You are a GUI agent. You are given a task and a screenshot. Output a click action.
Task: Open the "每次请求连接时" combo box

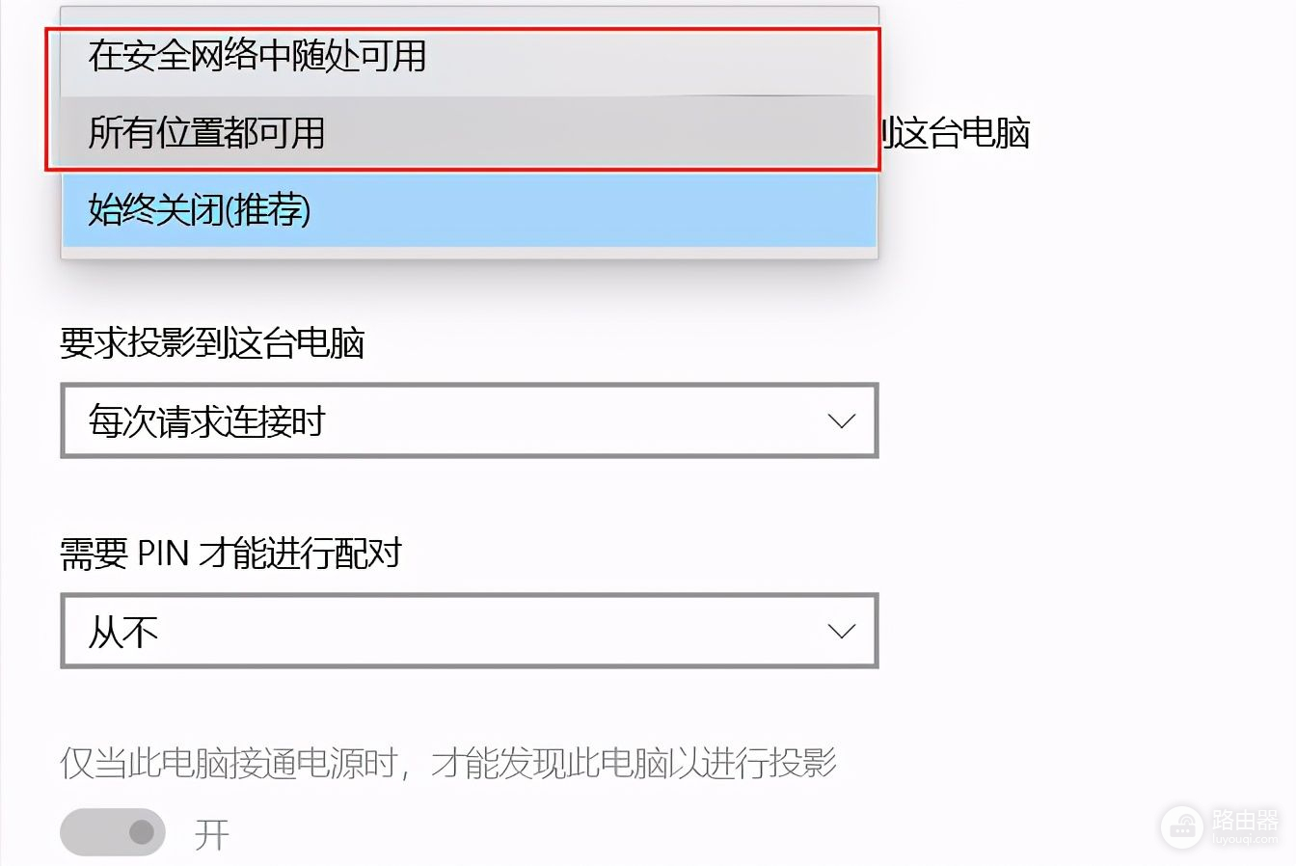[x=470, y=420]
